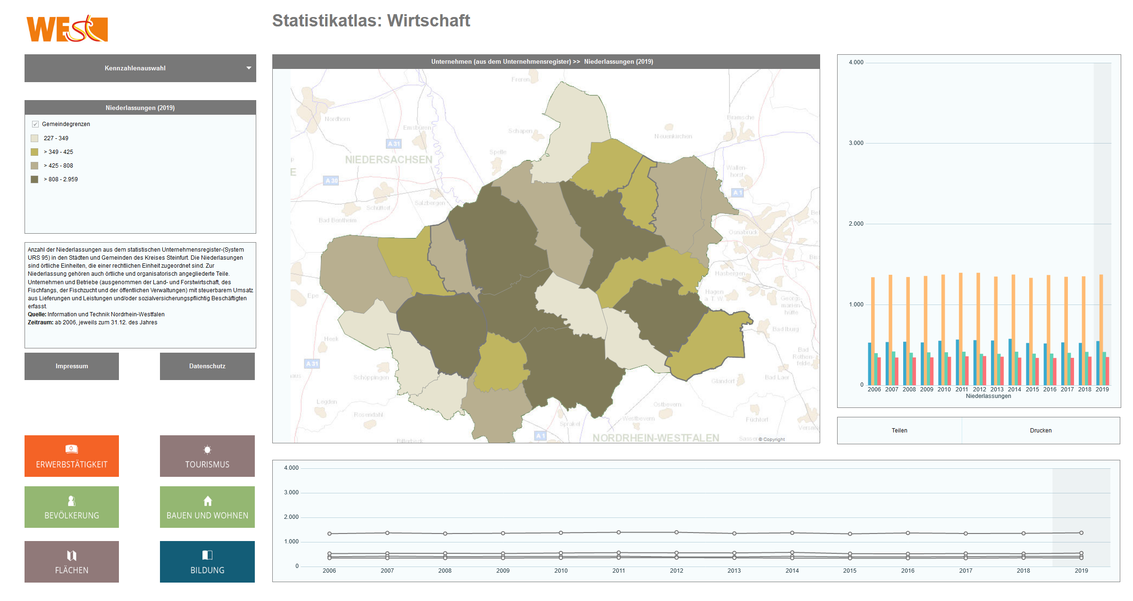Select the 227 - 349 legend swatch
Image resolution: width=1133 pixels, height=601 pixels.
point(34,138)
